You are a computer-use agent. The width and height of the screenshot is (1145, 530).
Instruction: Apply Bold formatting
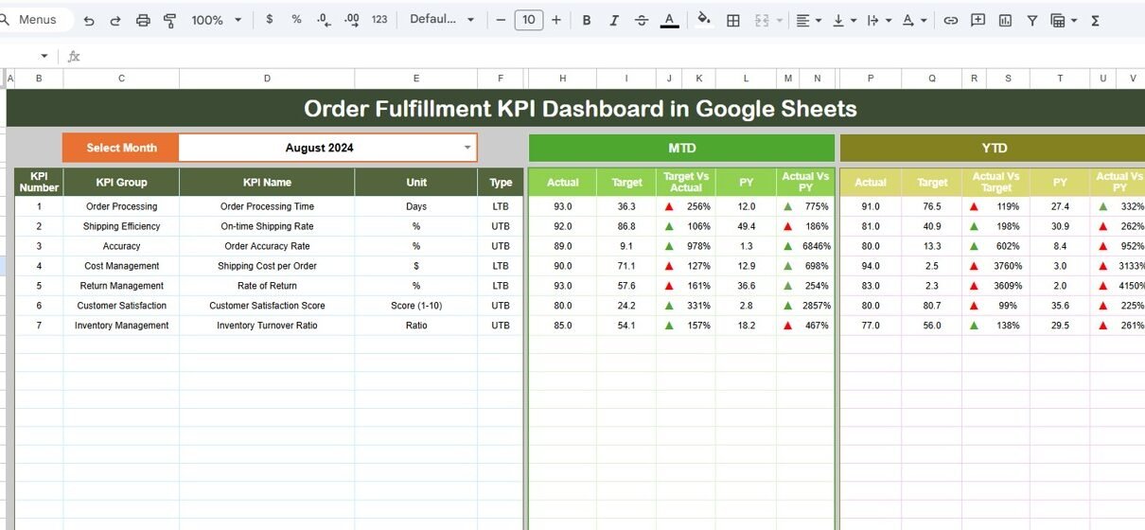pos(587,20)
